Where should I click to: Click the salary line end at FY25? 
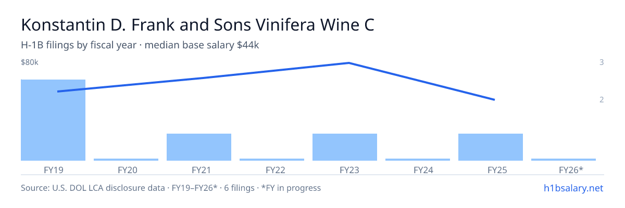click(494, 99)
